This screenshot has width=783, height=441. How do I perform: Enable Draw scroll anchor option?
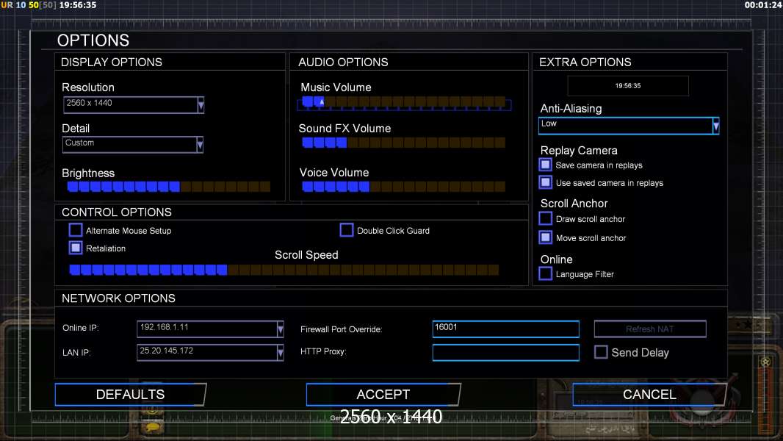545,219
